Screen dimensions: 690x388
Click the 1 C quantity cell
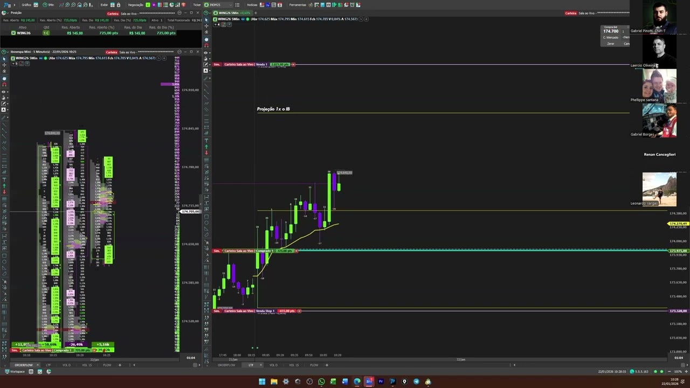tap(46, 33)
